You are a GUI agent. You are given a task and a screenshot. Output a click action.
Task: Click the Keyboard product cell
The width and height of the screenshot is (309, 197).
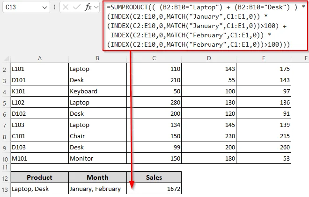(x=97, y=91)
